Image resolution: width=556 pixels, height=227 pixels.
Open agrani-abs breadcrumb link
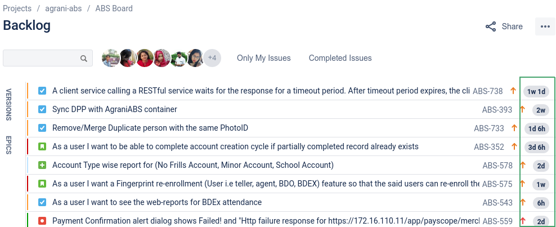tap(64, 8)
